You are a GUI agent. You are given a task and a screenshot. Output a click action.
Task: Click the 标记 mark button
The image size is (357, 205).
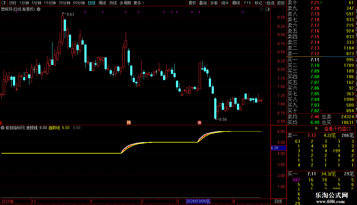(x=258, y=3)
